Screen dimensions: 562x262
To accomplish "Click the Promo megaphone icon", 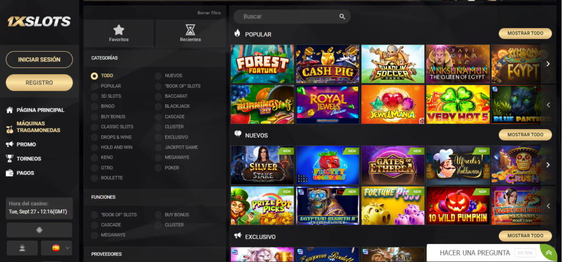I will point(10,144).
